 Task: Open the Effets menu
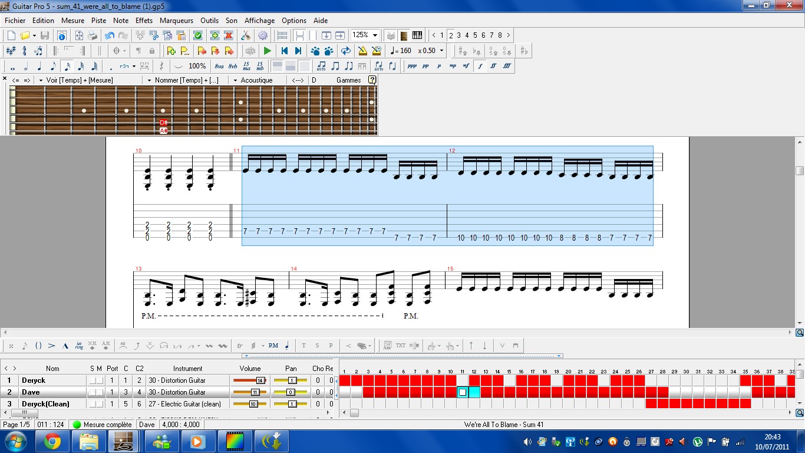point(144,20)
